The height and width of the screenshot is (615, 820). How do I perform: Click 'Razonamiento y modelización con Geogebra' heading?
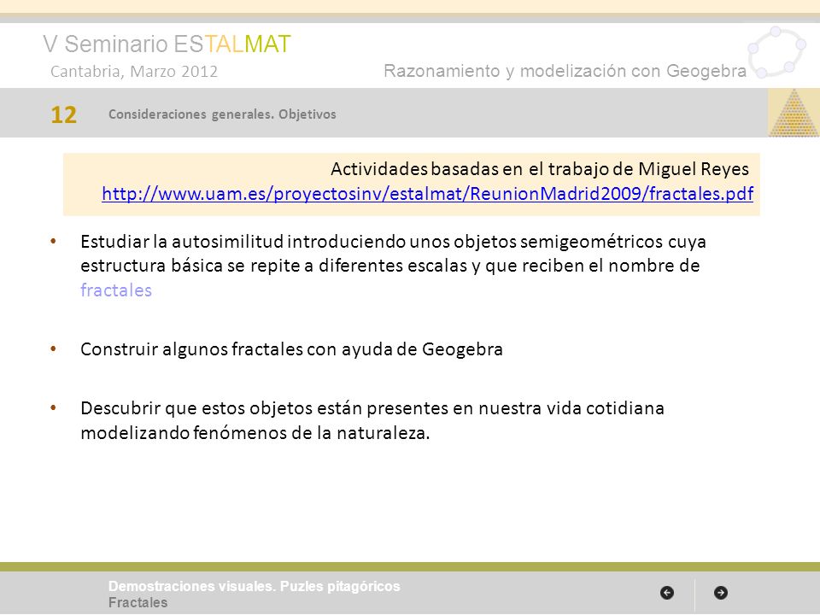pos(565,71)
